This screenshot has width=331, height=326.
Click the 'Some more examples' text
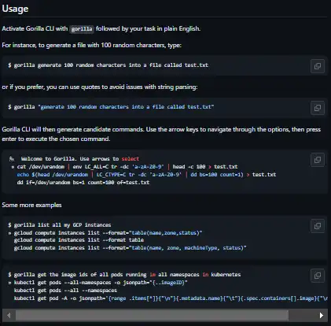point(31,205)
